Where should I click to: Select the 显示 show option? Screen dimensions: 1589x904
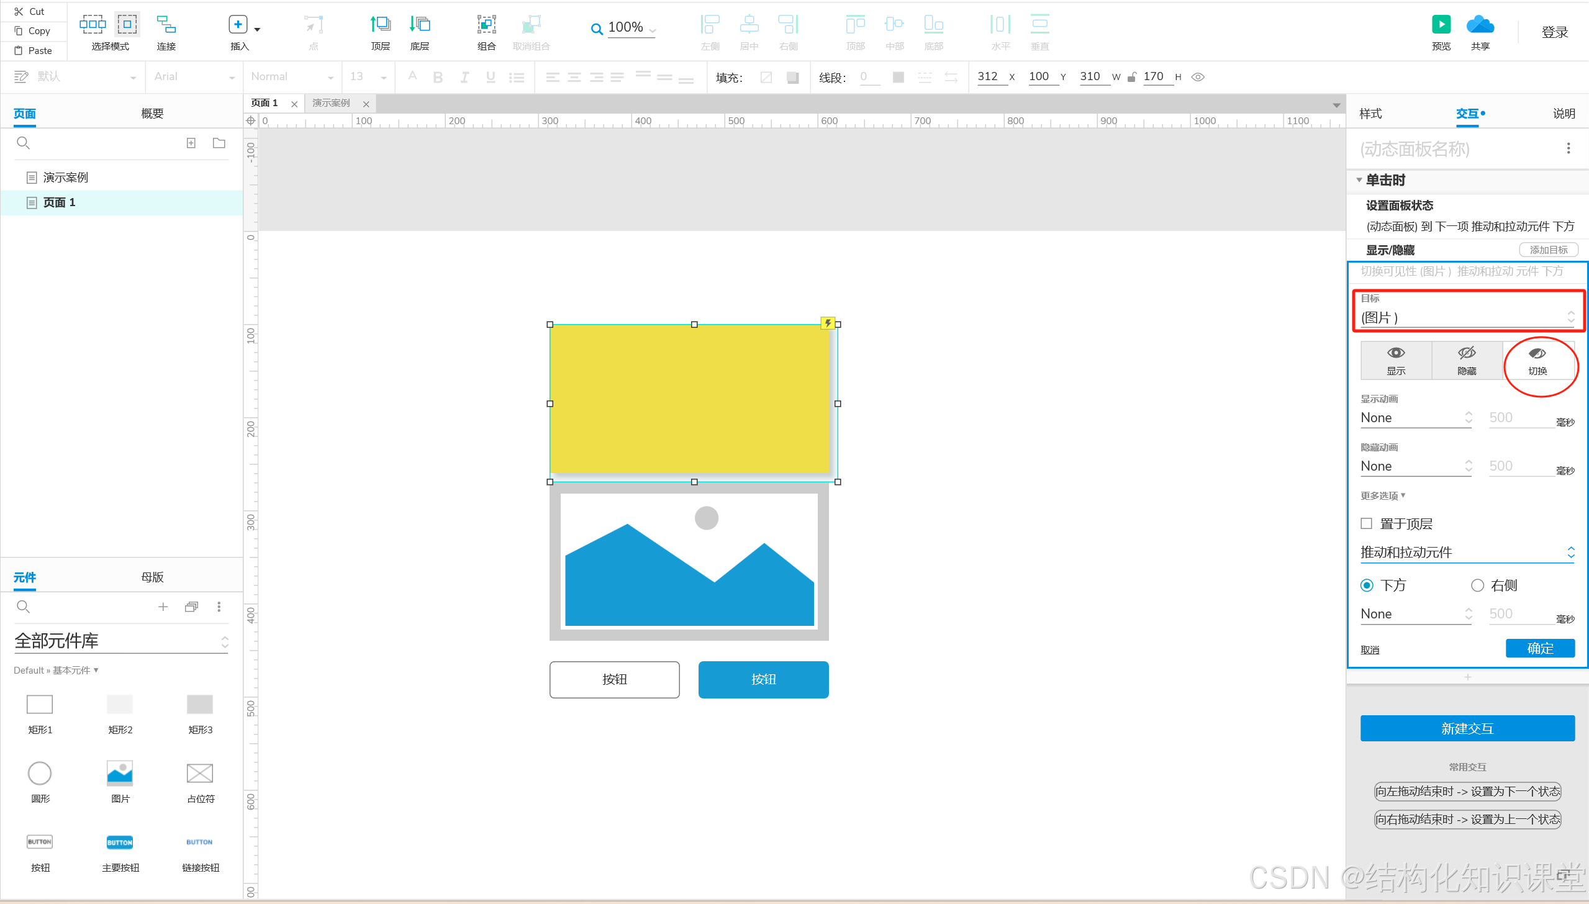click(x=1396, y=360)
